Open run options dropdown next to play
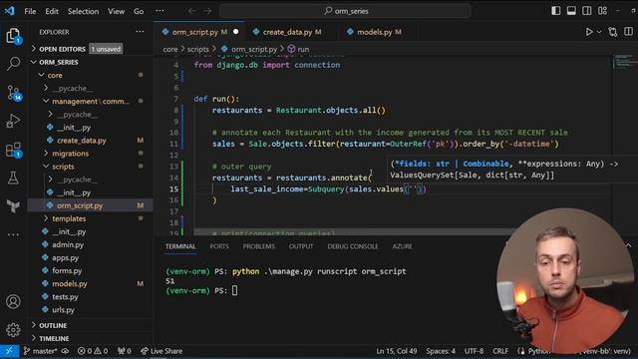The width and height of the screenshot is (638, 359). tap(599, 32)
